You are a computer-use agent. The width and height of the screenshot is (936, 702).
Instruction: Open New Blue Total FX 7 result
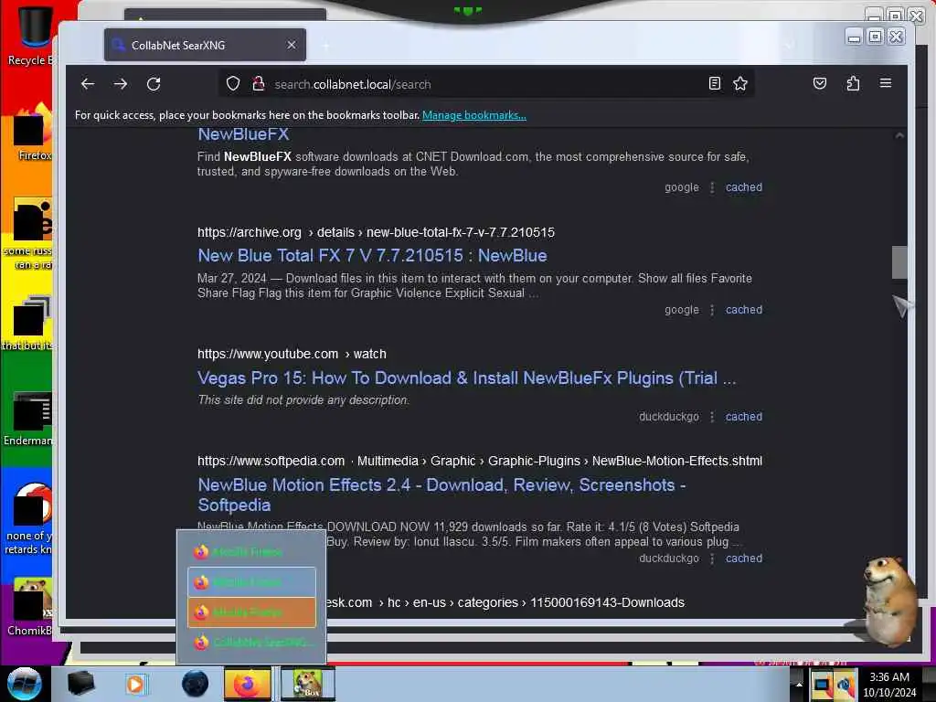click(373, 256)
